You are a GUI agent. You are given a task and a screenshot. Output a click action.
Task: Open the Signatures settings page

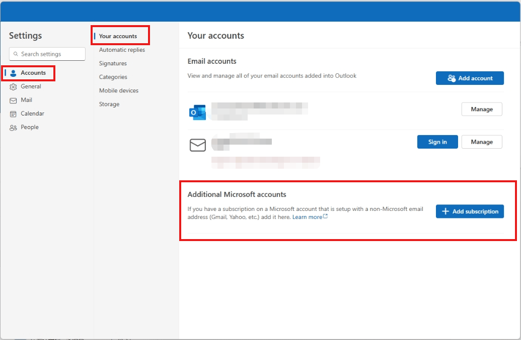(x=113, y=63)
